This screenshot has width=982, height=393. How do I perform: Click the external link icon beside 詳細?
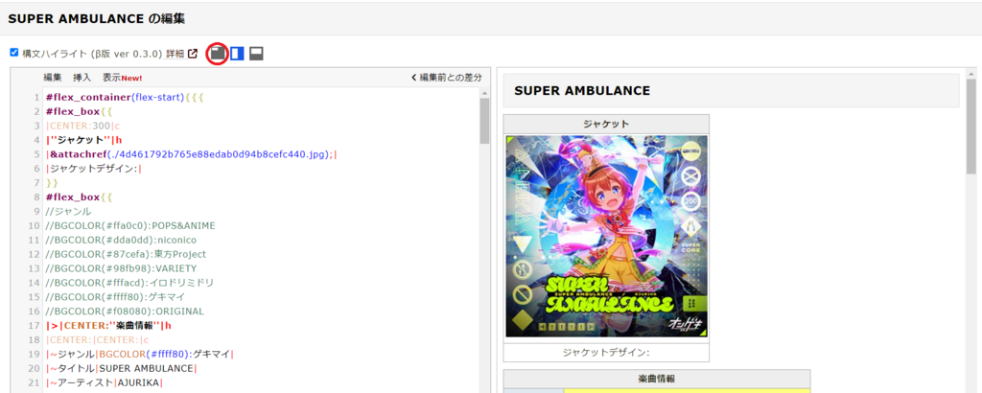coord(193,54)
